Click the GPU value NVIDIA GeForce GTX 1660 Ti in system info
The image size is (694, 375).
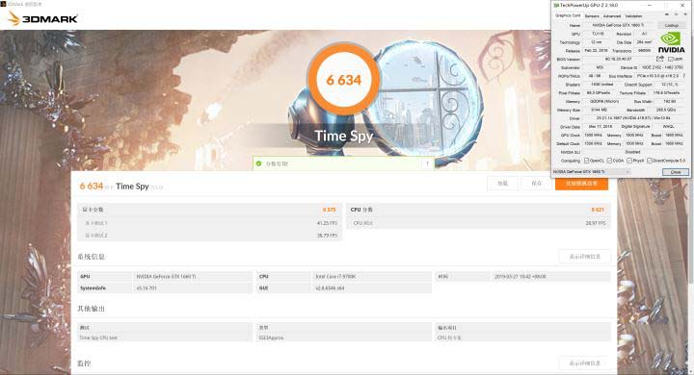pos(166,277)
